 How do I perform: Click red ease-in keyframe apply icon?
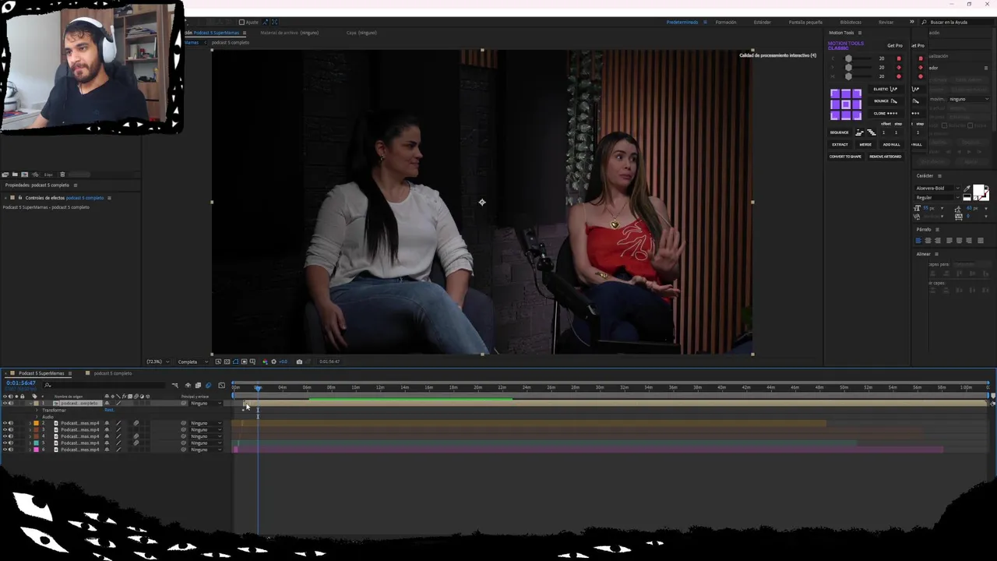point(899,58)
